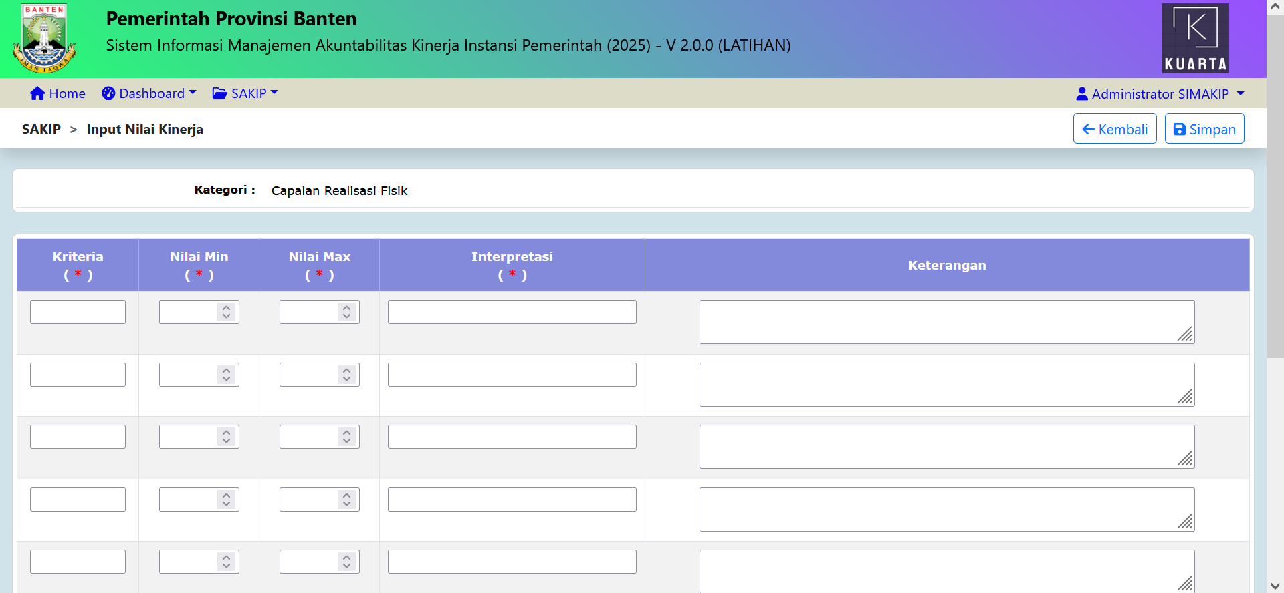Click the second row Keterangan textarea

pos(947,385)
